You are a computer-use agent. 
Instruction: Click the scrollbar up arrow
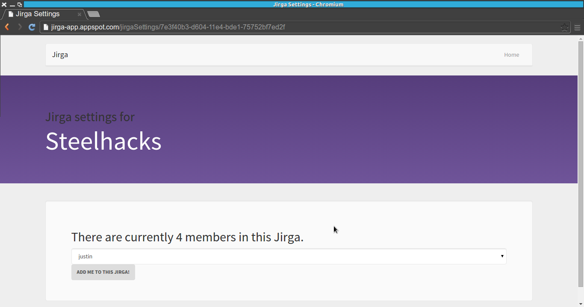[581, 38]
